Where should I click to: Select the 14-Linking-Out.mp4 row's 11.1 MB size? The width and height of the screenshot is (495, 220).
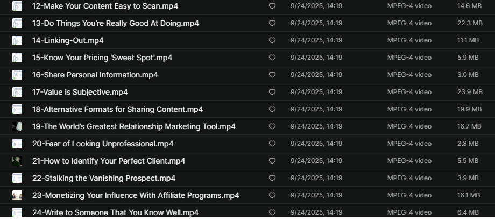tap(468, 40)
